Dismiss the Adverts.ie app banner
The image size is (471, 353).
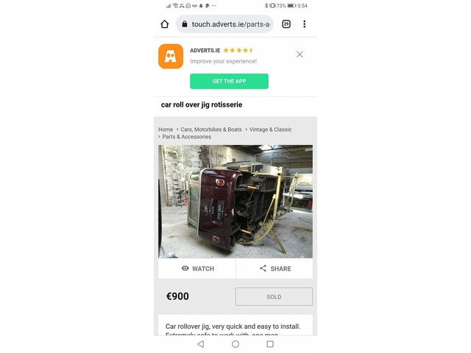coord(300,54)
